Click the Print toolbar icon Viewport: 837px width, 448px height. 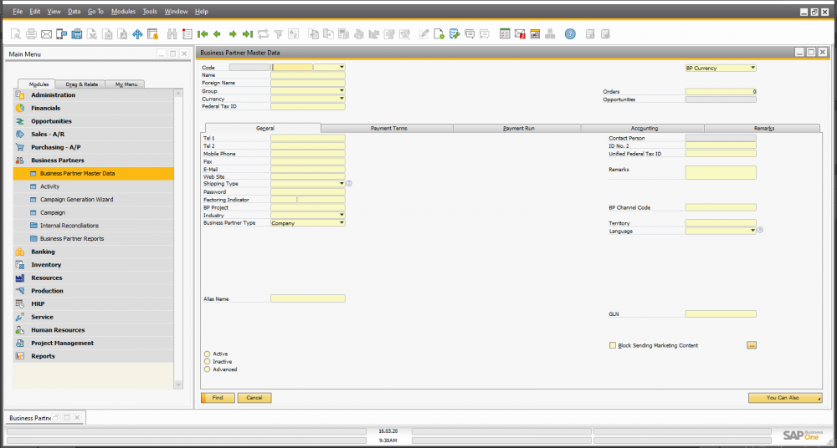coord(31,34)
